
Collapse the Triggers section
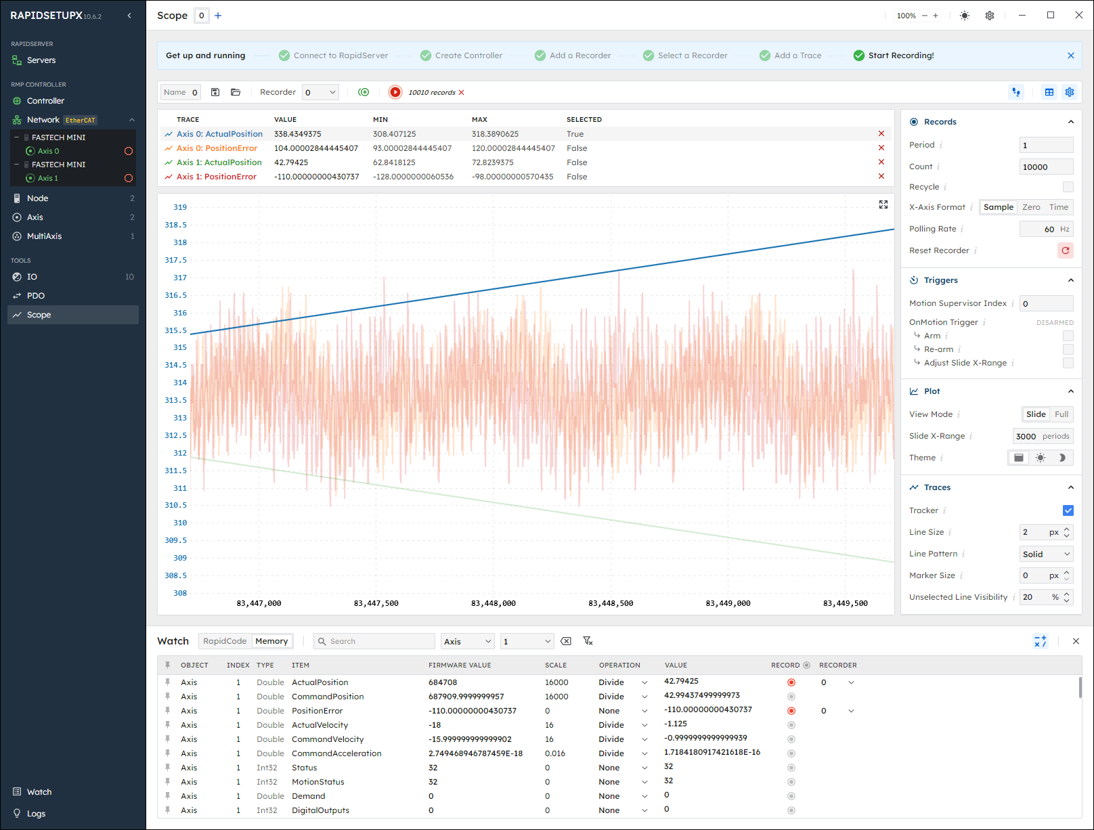click(x=1071, y=280)
